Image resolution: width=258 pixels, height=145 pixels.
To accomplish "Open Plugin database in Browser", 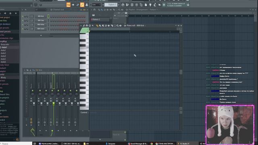I will click(x=5, y=24).
